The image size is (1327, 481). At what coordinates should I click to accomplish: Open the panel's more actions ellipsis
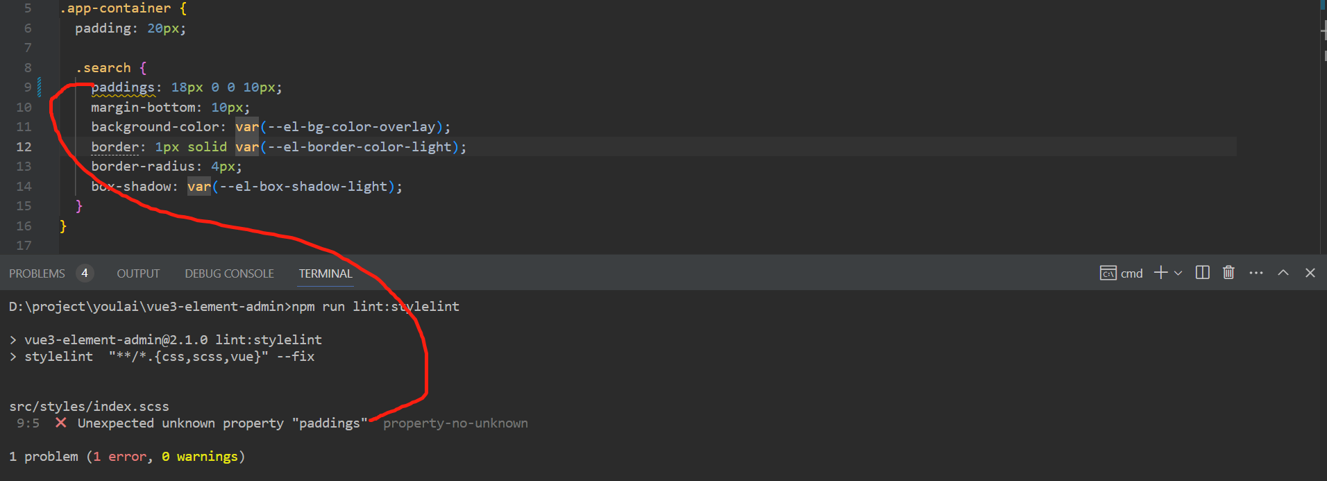click(x=1256, y=273)
